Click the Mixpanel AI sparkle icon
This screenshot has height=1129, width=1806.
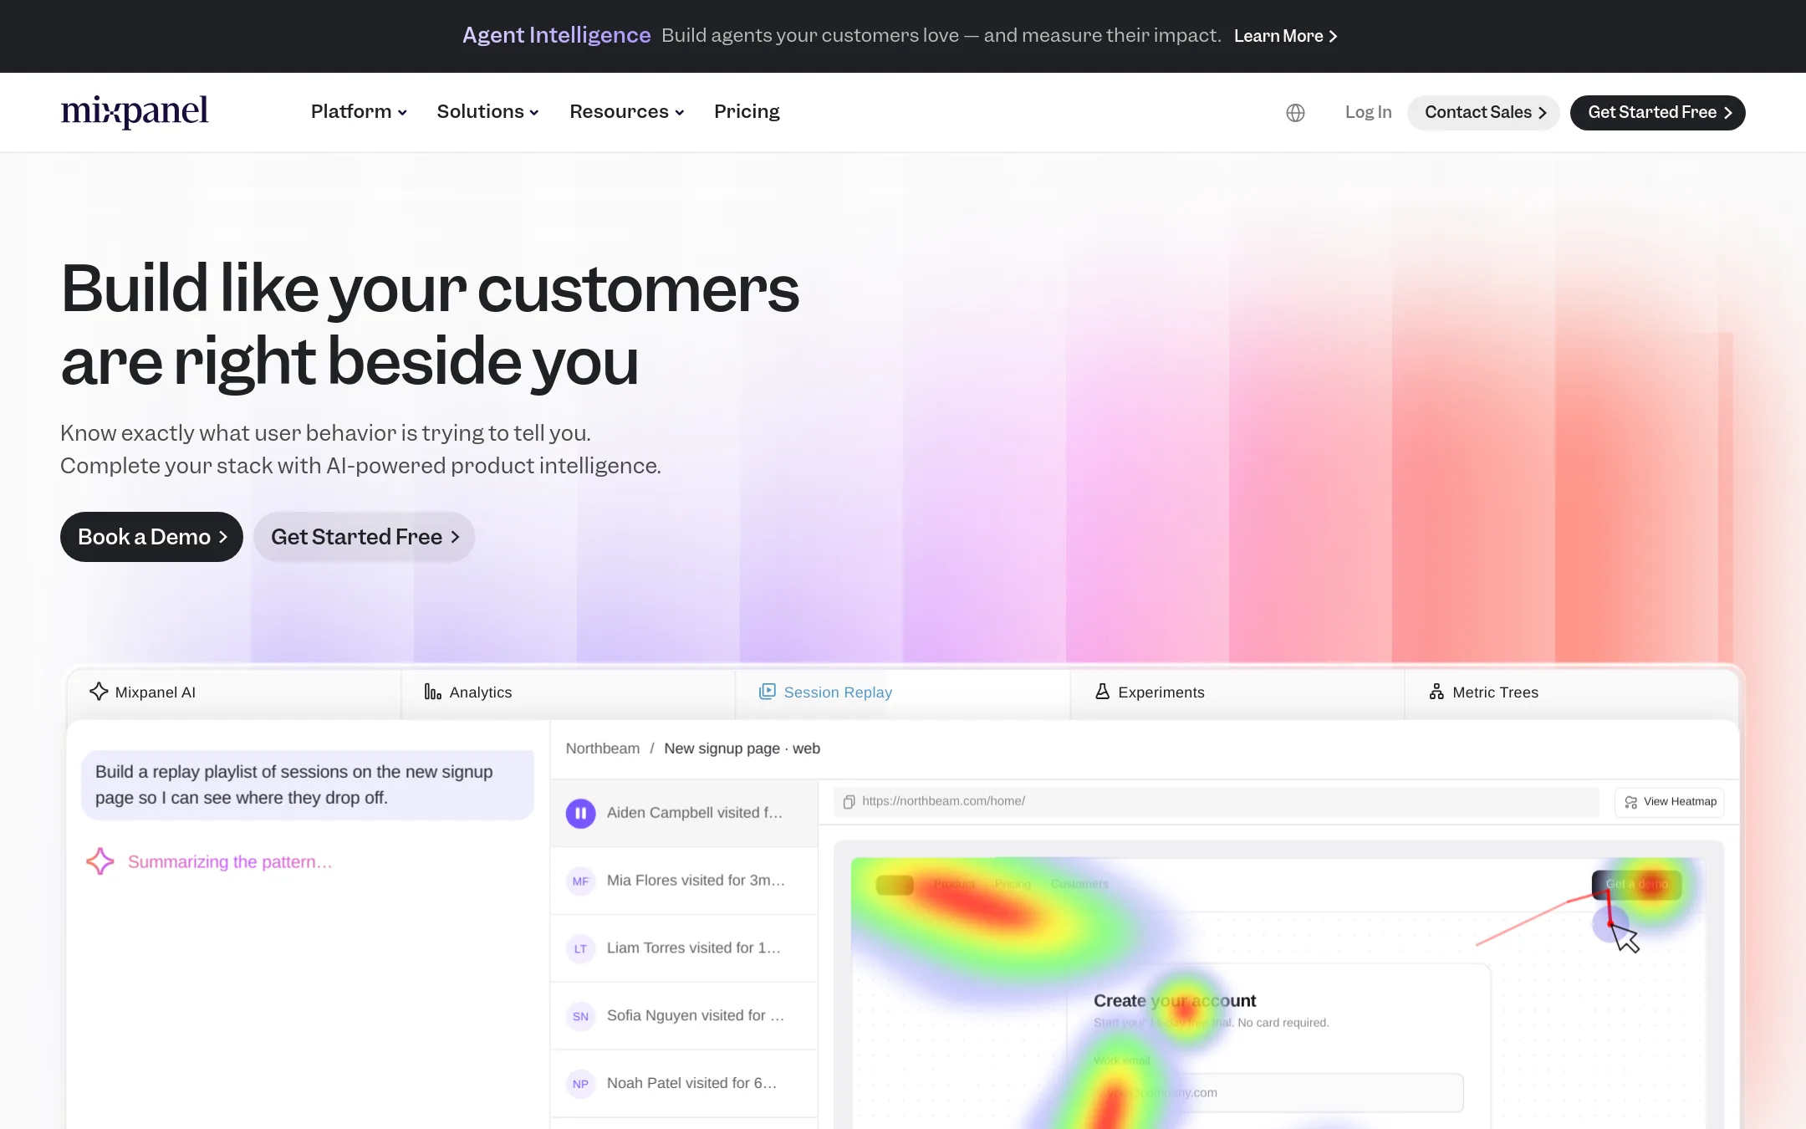click(x=99, y=692)
